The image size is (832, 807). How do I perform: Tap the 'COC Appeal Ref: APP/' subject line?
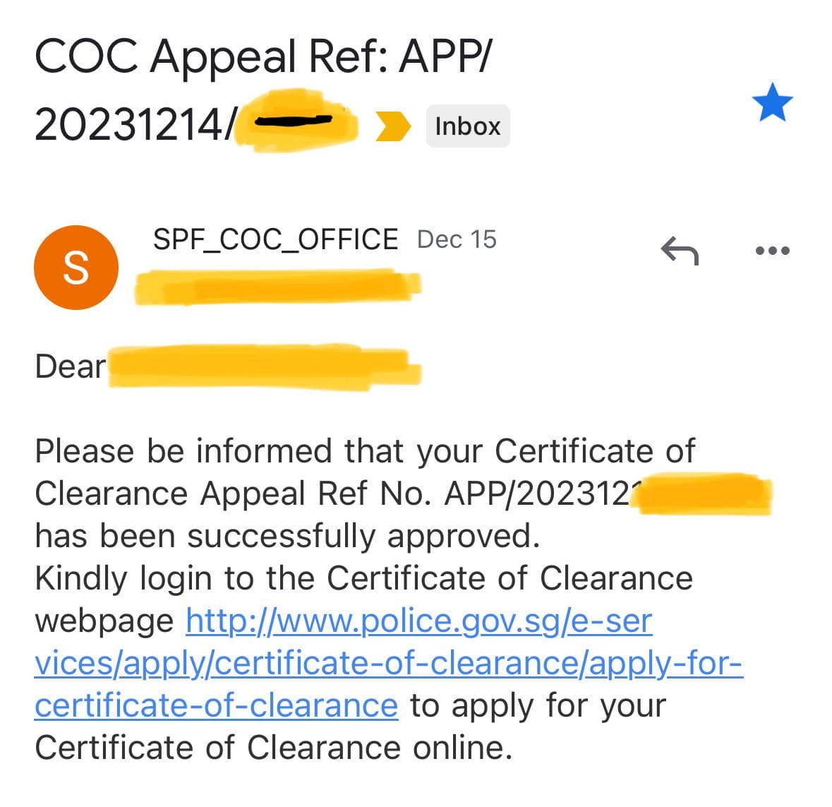(261, 56)
